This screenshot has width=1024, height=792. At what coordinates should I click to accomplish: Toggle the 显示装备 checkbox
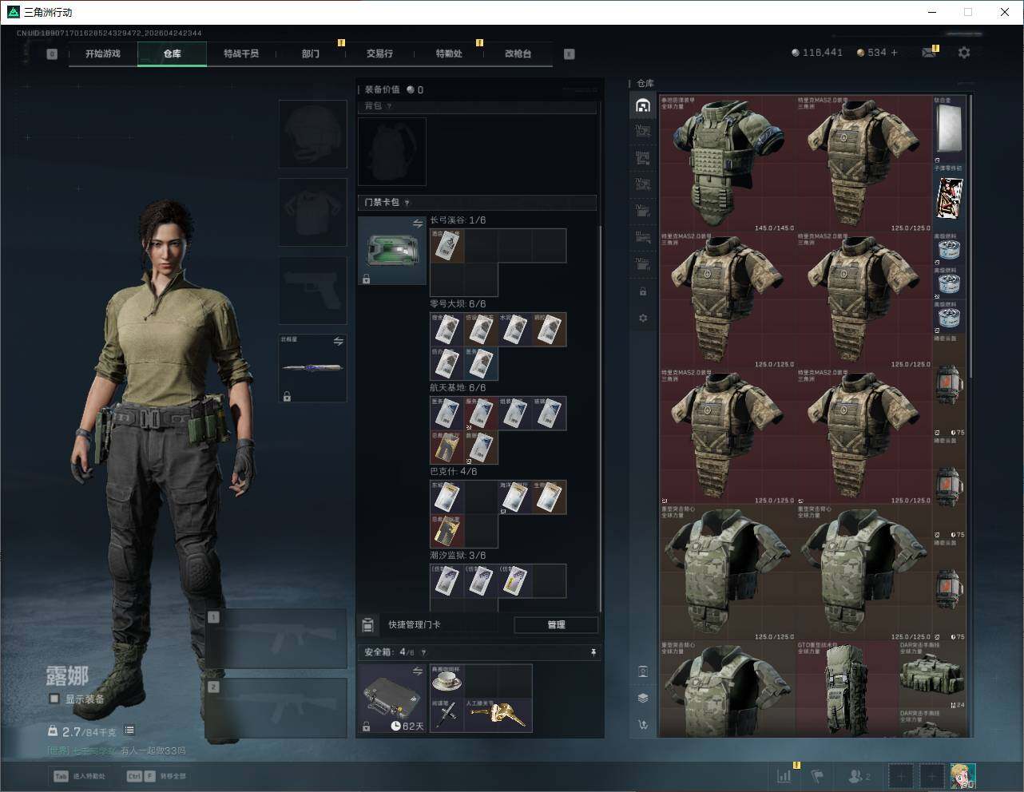click(54, 699)
